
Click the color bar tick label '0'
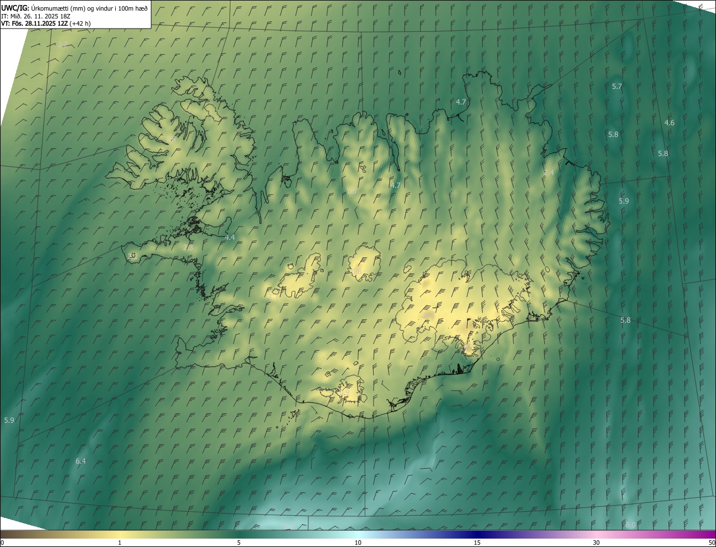coord(2,543)
